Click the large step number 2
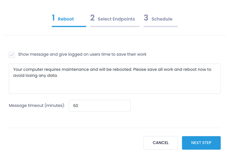The height and width of the screenshot is (156, 228). pos(92,18)
